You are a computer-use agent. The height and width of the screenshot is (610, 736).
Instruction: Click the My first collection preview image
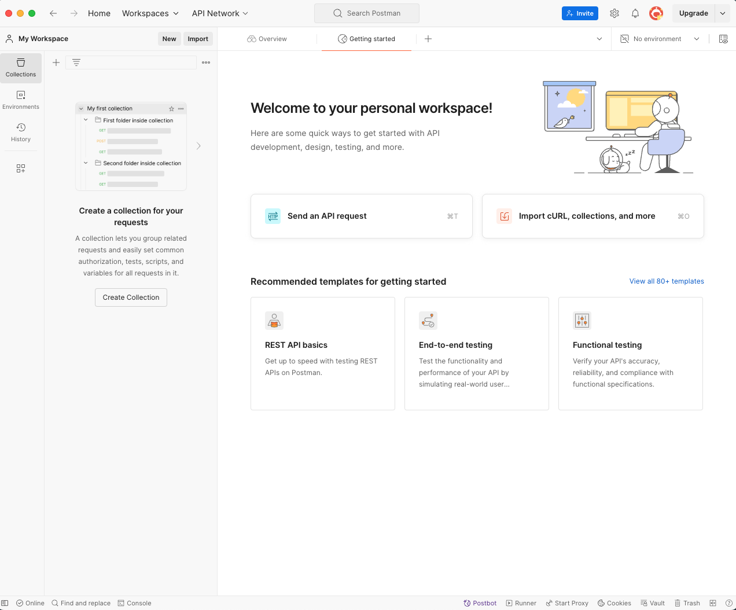tap(131, 146)
